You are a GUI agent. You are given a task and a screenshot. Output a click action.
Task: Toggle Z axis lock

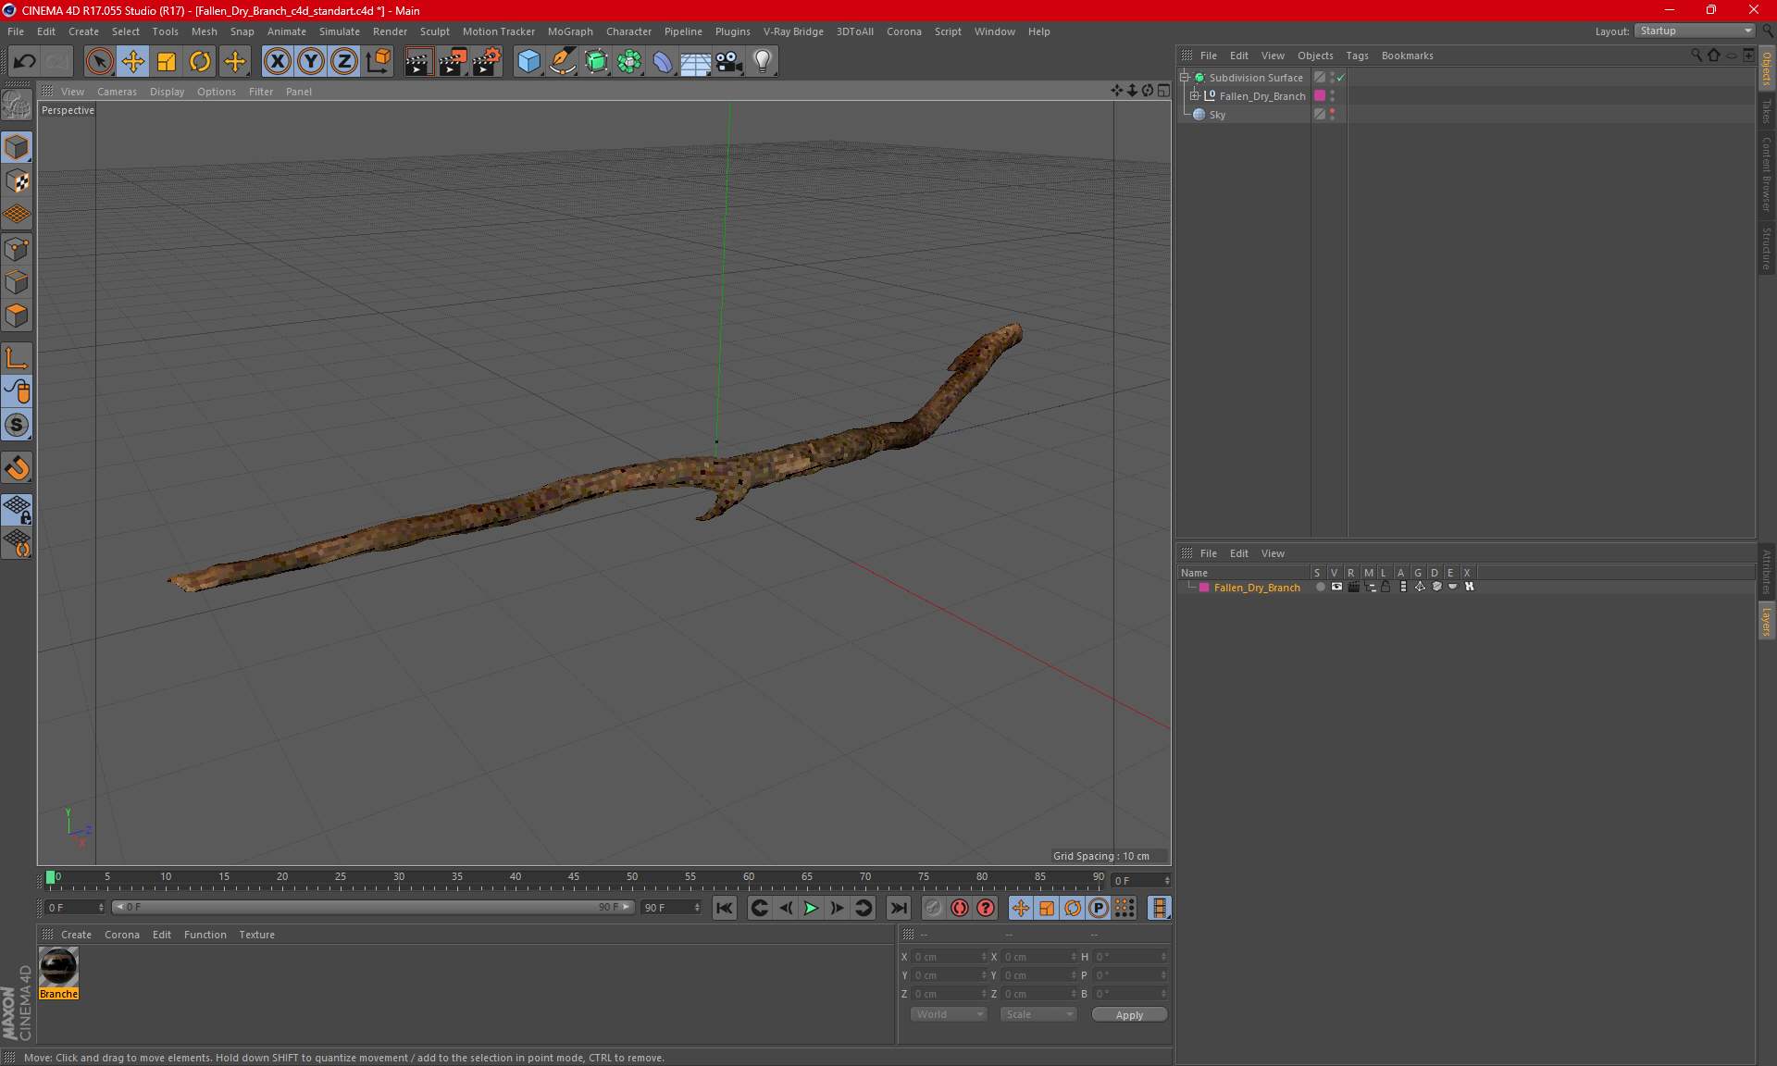tap(344, 62)
